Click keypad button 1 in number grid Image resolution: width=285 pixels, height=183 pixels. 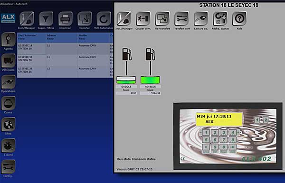click(206, 133)
